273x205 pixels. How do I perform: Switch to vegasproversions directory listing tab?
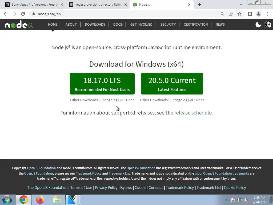coord(98,5)
